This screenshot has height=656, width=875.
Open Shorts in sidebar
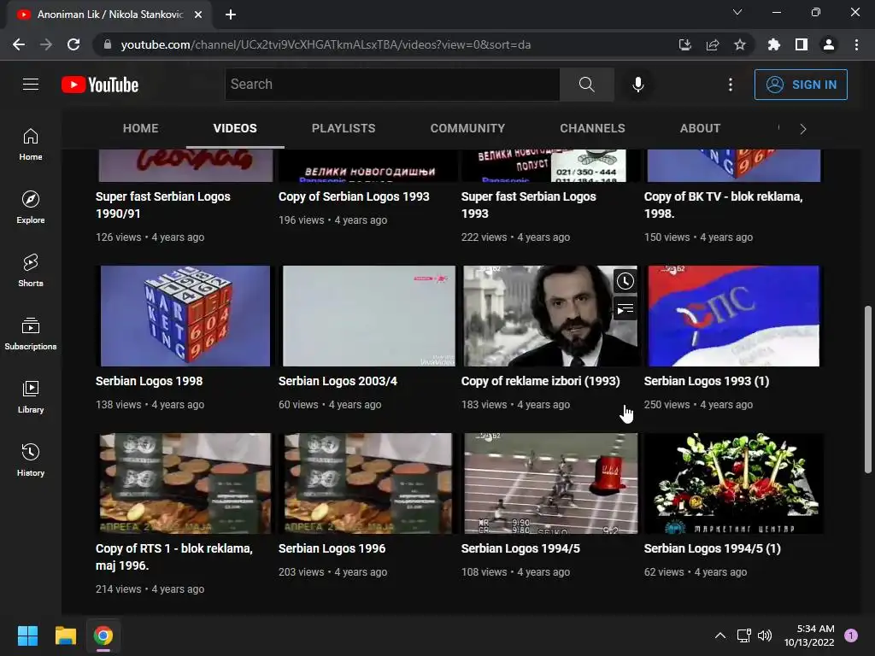31,271
